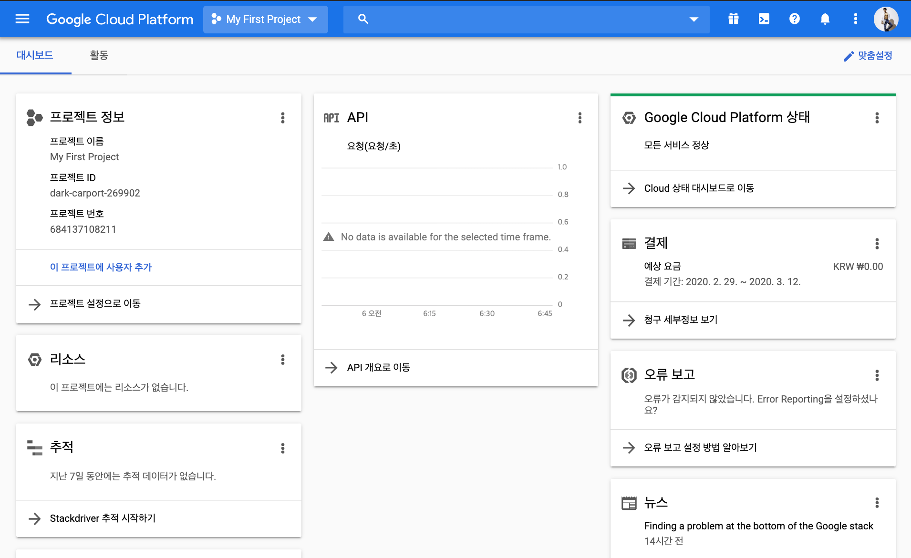The height and width of the screenshot is (558, 911).
Task: Switch to the 활동 tab
Action: (x=99, y=55)
